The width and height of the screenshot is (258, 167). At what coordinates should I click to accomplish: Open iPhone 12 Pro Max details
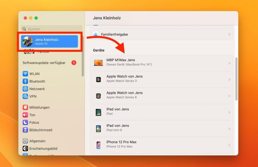(x=162, y=145)
